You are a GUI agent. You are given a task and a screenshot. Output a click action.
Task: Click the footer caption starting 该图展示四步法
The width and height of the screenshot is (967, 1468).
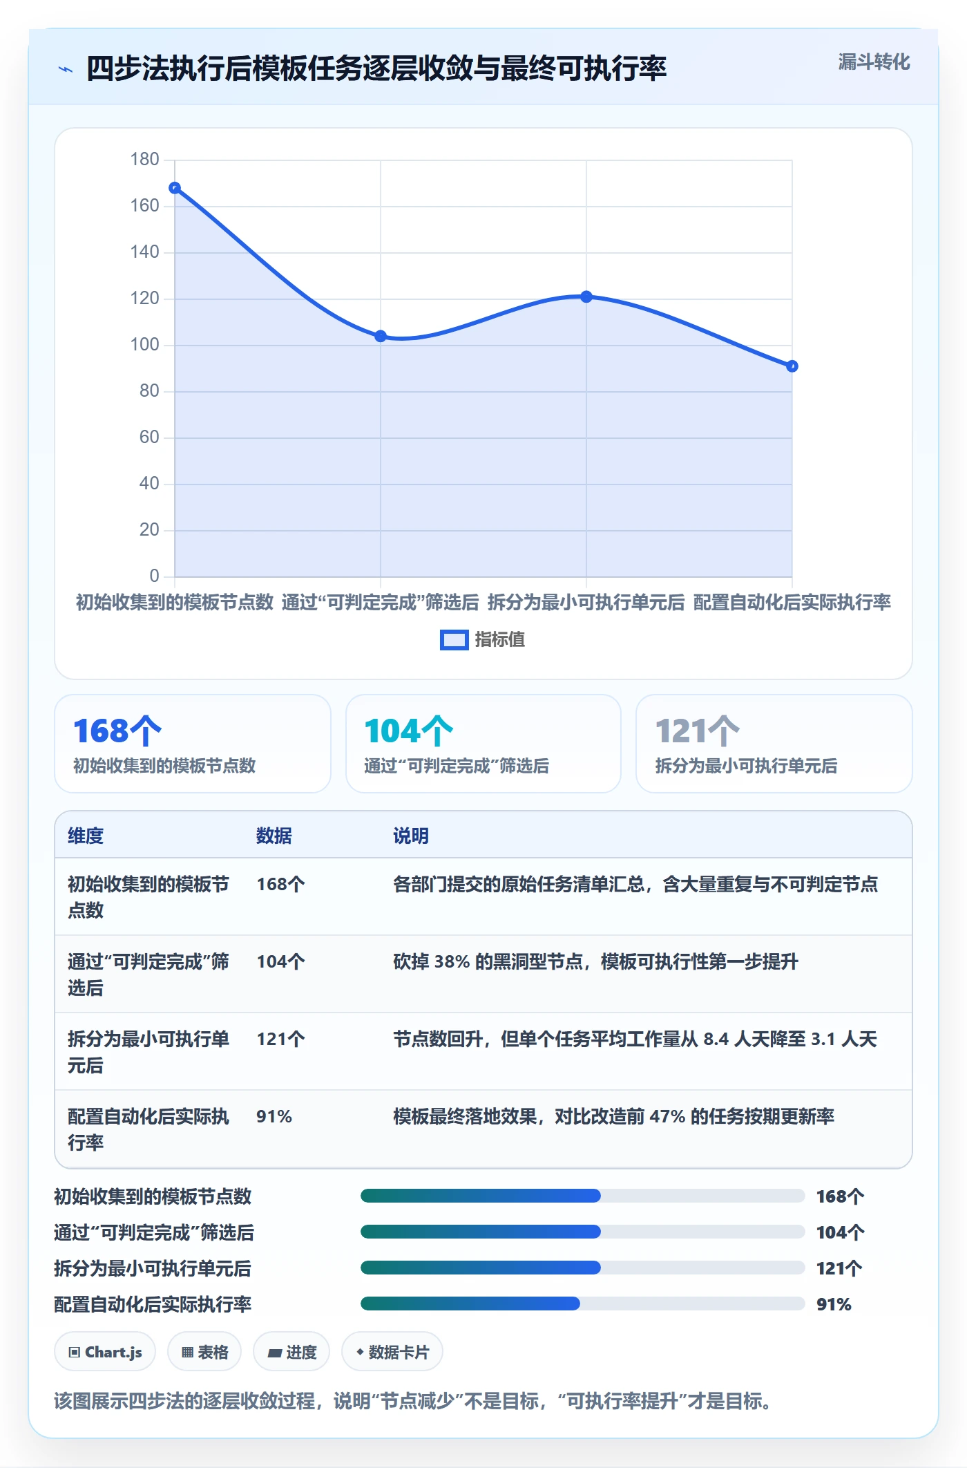pyautogui.click(x=412, y=1401)
